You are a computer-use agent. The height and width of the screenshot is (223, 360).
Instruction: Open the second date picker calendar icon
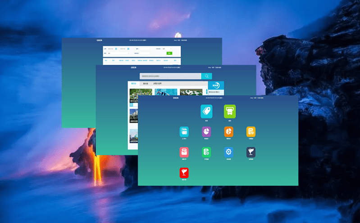pyautogui.click(x=129, y=49)
